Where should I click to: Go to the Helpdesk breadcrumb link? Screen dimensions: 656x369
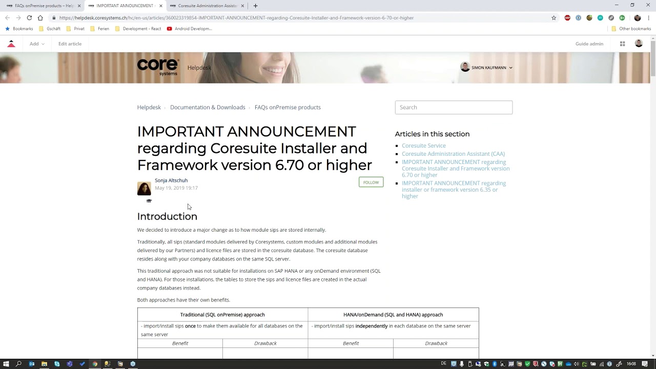(149, 107)
